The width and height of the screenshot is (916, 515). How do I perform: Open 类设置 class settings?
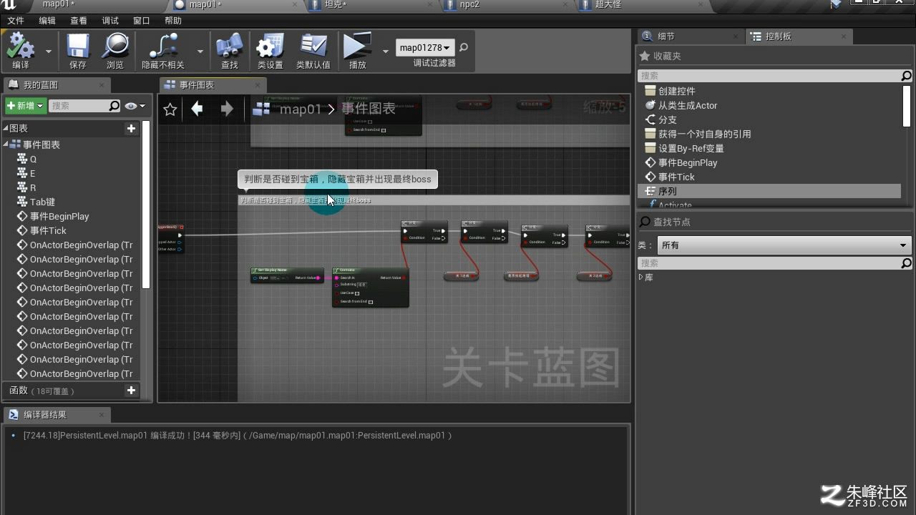[x=271, y=51]
